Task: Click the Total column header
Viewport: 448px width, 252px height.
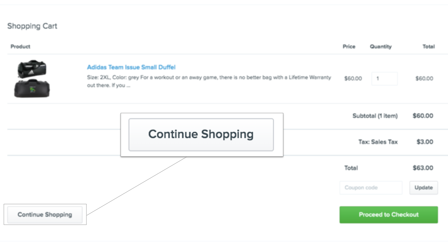Action: tap(428, 47)
